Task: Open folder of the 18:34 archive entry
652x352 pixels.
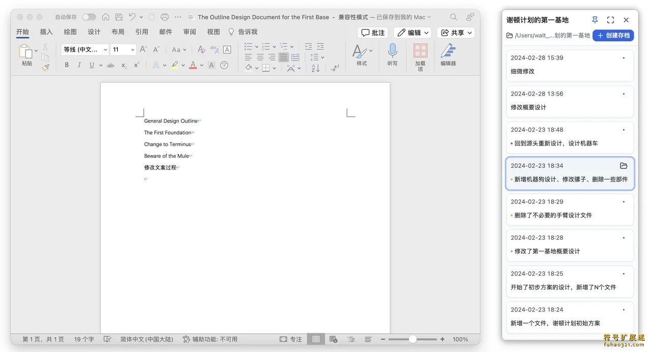Action: 623,165
